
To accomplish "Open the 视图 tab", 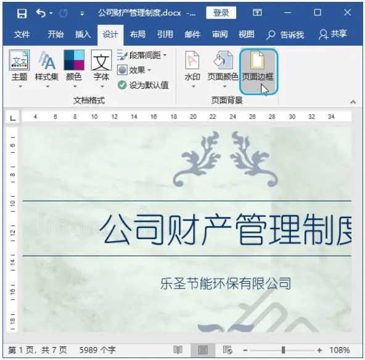I will tap(246, 35).
